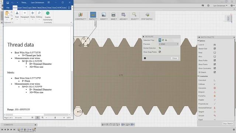This screenshot has width=236, height=133.
Task: Apply the Concentric constraint icon
Action: pos(215,88)
